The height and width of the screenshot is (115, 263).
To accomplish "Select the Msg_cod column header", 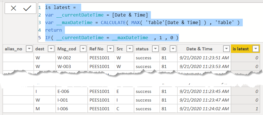I will [x=72, y=49].
